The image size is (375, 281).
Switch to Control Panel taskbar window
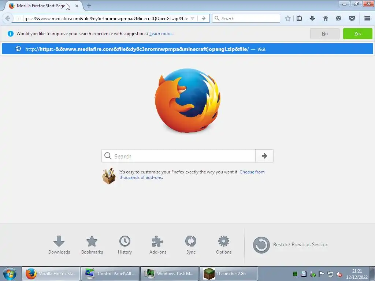click(x=110, y=274)
